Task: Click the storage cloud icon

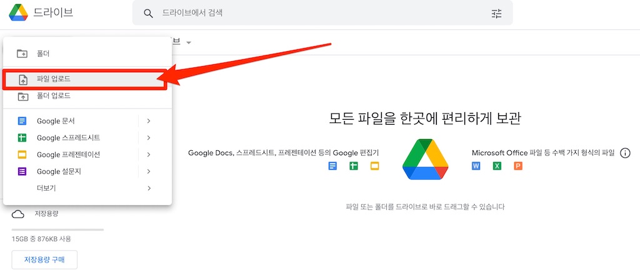Action: pyautogui.click(x=17, y=214)
